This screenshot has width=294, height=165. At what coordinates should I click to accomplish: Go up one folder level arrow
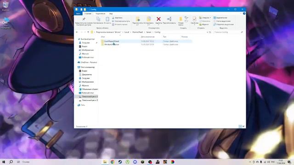click(88, 32)
